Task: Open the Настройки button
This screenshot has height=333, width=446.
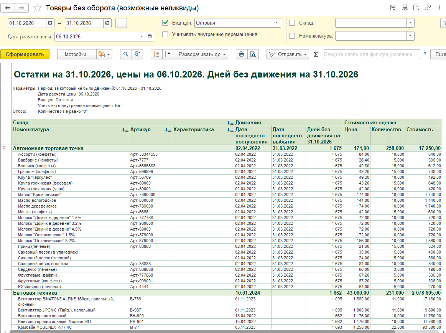Action: coord(77,54)
